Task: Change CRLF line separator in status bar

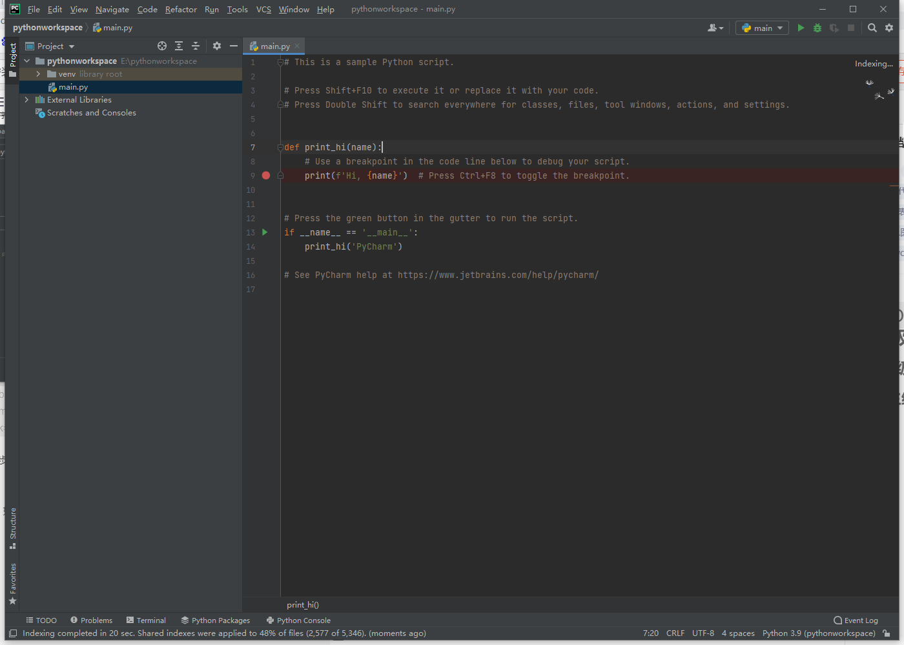Action: point(675,633)
